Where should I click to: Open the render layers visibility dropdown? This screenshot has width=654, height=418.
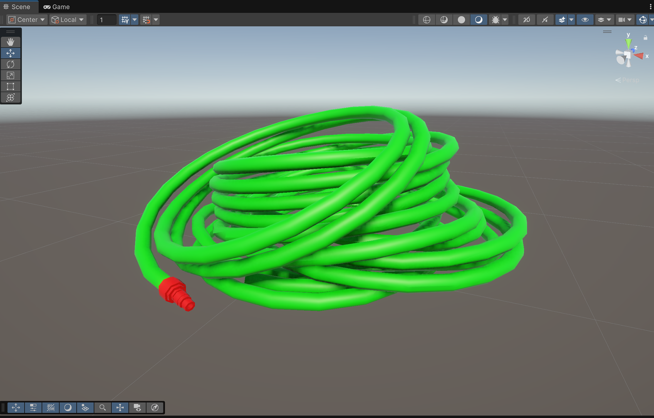click(604, 20)
